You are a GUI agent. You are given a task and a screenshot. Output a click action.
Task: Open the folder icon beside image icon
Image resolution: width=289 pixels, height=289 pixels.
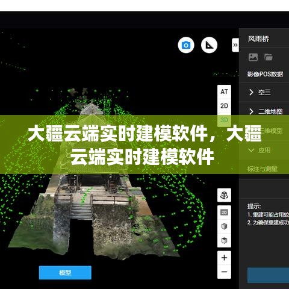269,57
